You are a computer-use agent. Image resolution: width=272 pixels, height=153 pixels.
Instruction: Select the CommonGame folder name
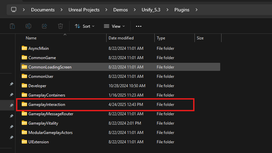coord(42,58)
